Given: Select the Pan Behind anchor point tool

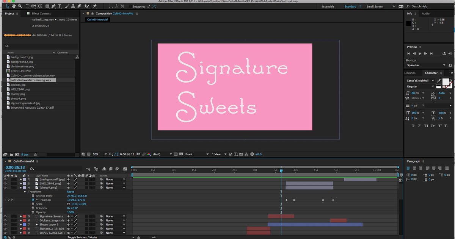Looking at the screenshot, I should coord(40,6).
